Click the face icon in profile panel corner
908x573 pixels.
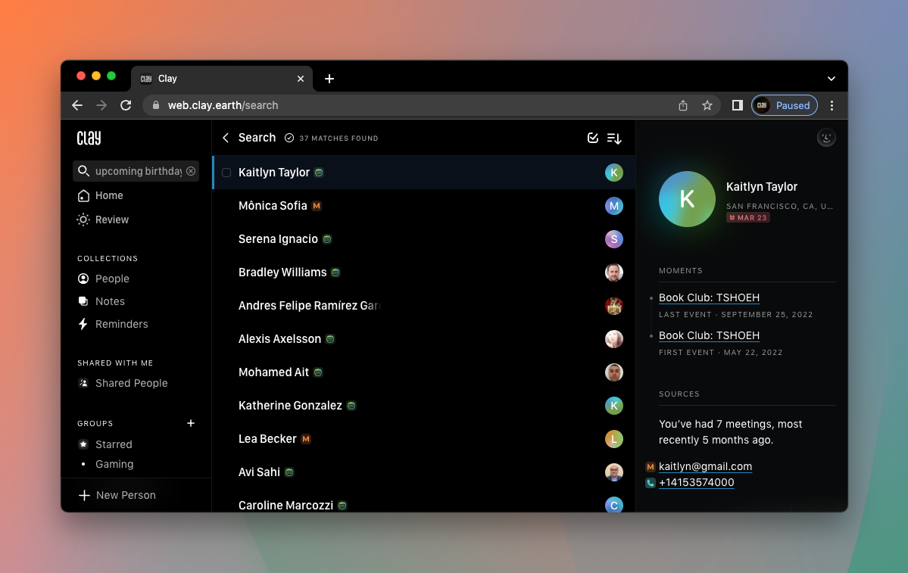826,138
